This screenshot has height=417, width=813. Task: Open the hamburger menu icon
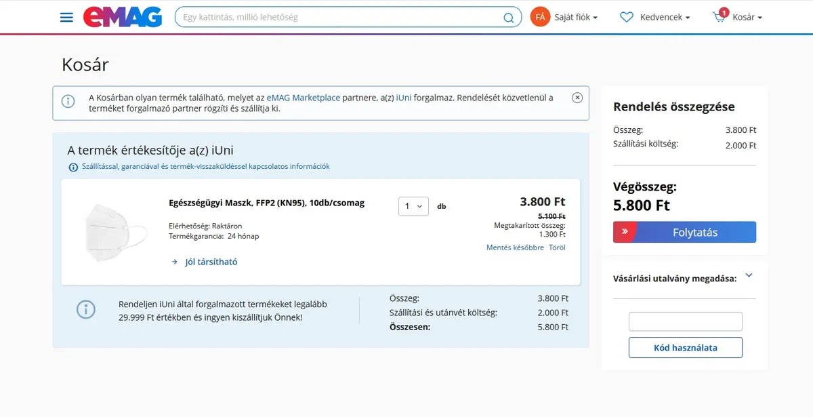coord(66,17)
